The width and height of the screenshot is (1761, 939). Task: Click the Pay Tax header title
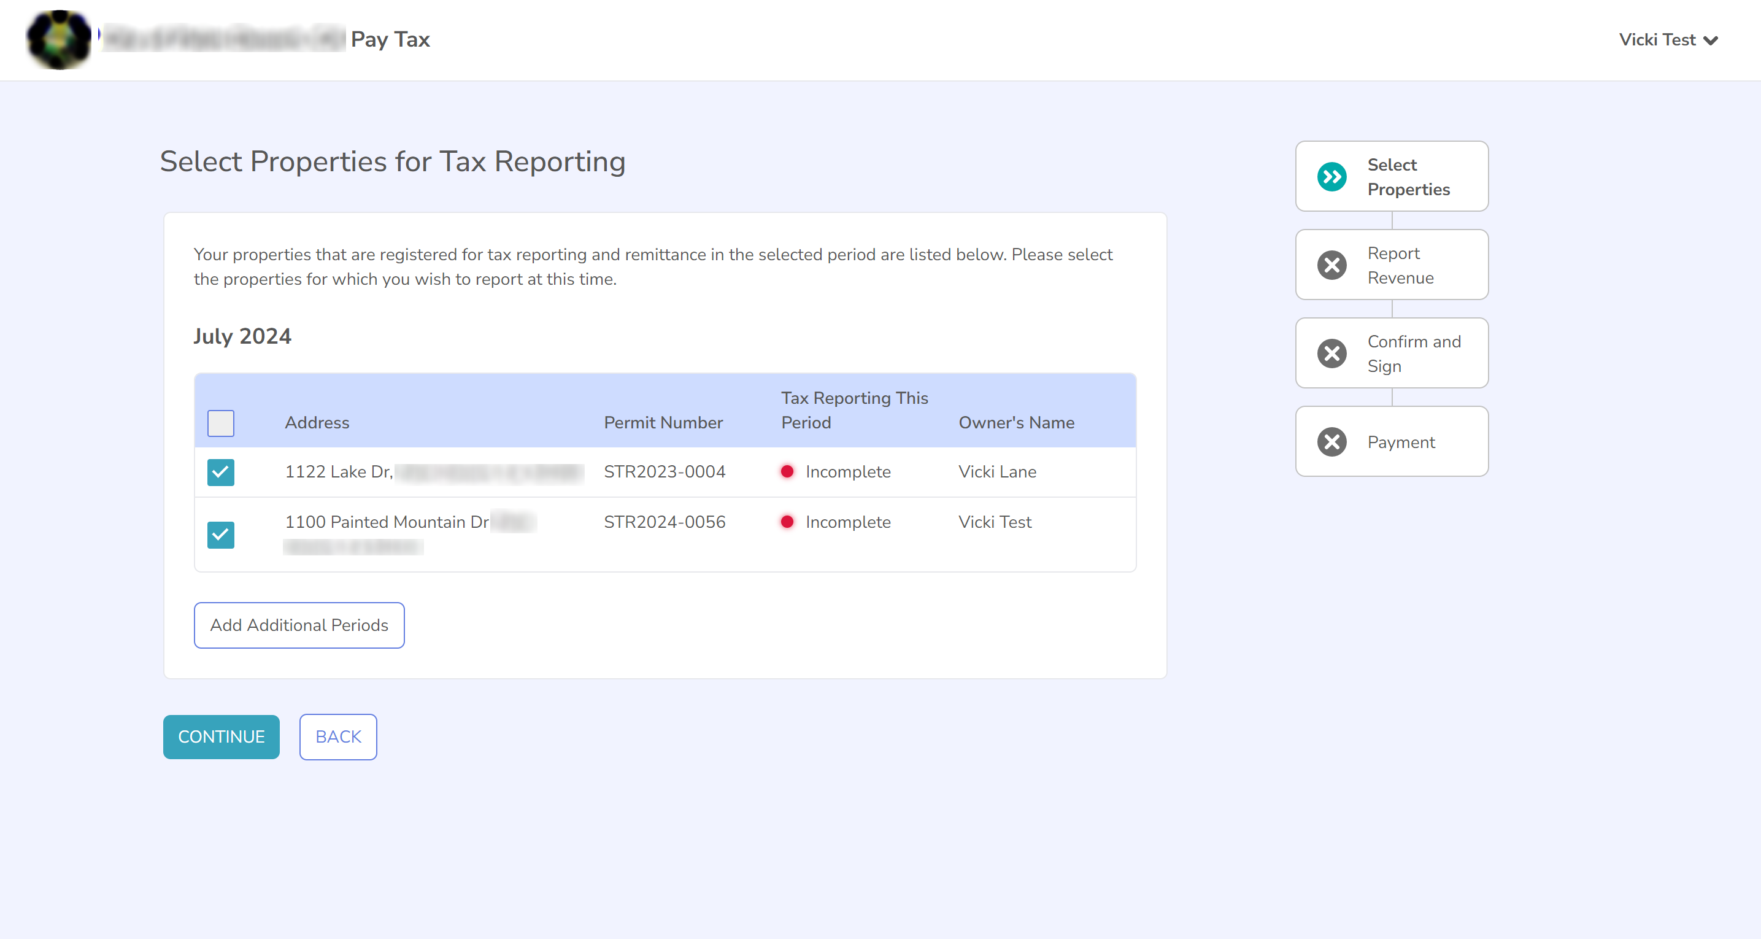pos(390,40)
